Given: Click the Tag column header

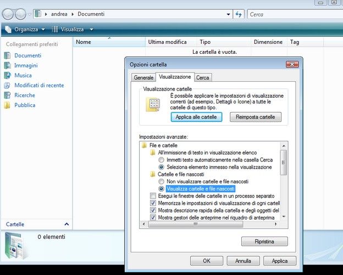Looking at the screenshot, I should click(306, 42).
